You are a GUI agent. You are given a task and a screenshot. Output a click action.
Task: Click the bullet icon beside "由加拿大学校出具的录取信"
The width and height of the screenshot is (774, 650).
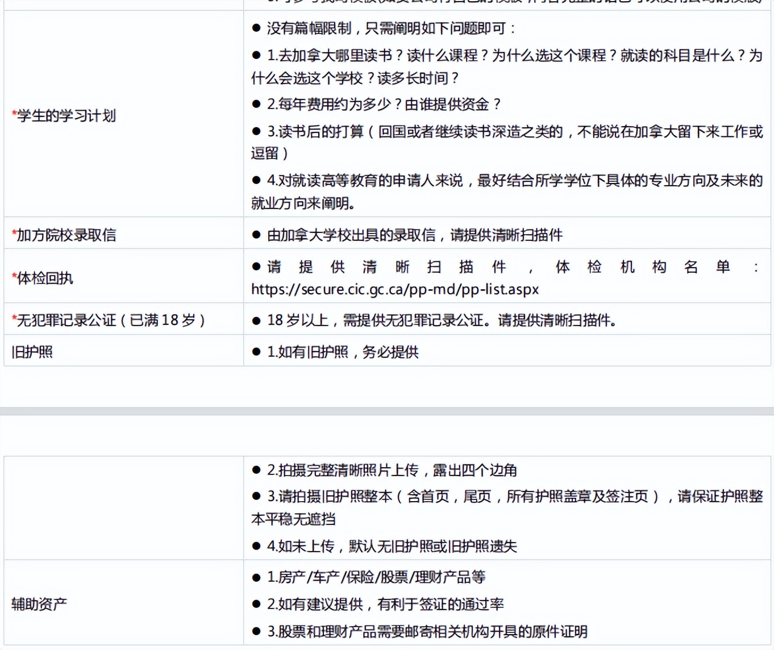(x=255, y=235)
